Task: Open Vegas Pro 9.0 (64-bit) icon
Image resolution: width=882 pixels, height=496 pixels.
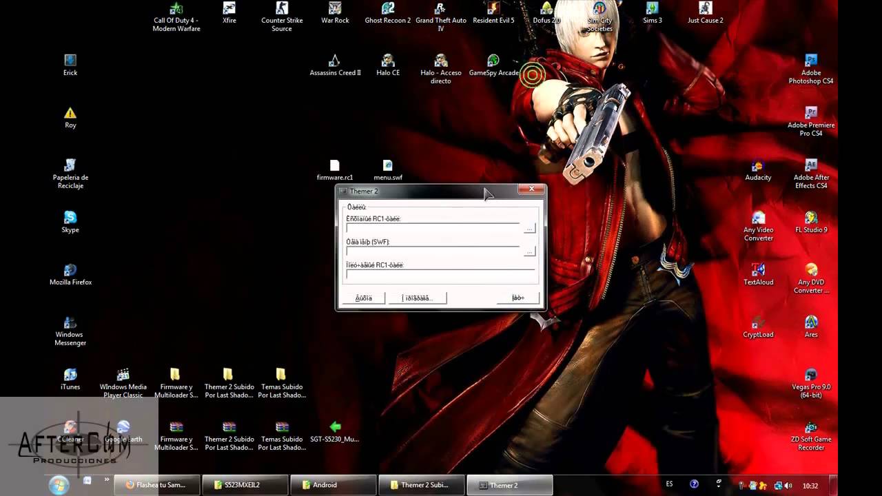Action: click(811, 383)
